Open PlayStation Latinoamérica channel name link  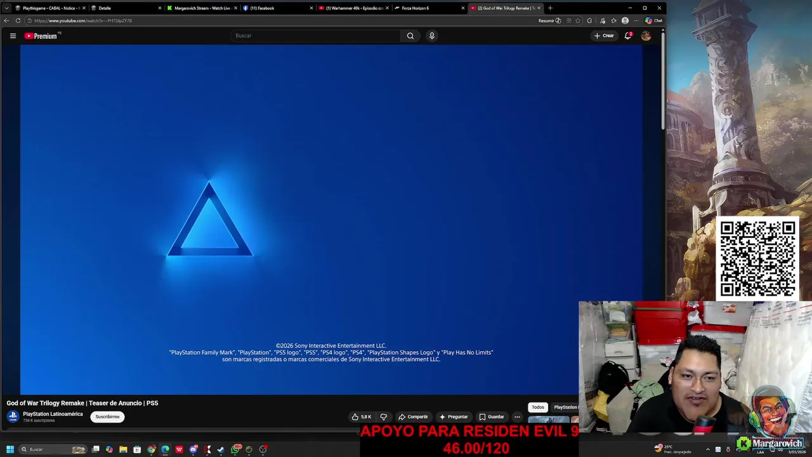coord(53,414)
